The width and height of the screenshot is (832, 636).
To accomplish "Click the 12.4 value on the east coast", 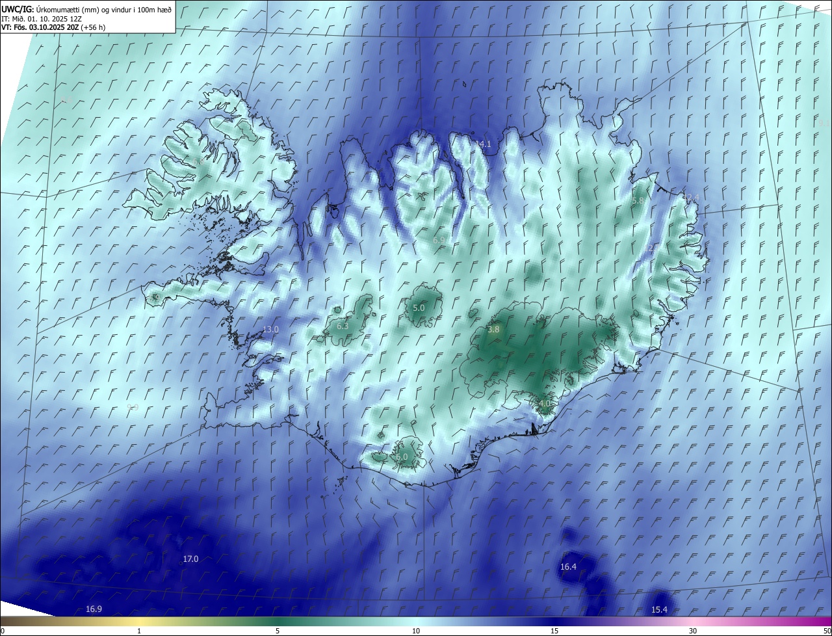I will (692, 197).
